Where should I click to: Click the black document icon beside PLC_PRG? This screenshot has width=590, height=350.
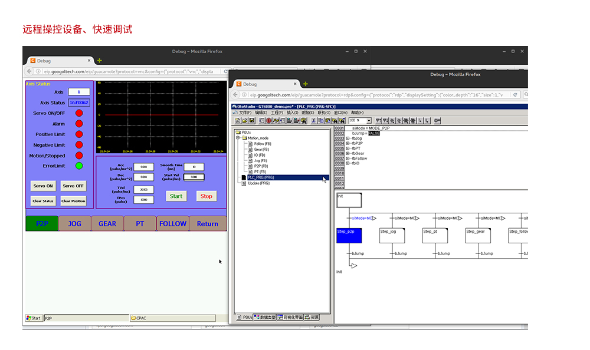tap(244, 177)
